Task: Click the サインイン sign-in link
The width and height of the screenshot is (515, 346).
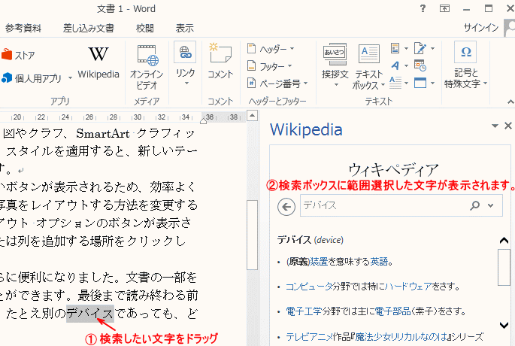Action: (x=481, y=28)
